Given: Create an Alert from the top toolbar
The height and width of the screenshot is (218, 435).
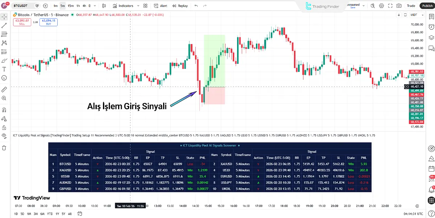Looking at the screenshot, I should coord(161,6).
